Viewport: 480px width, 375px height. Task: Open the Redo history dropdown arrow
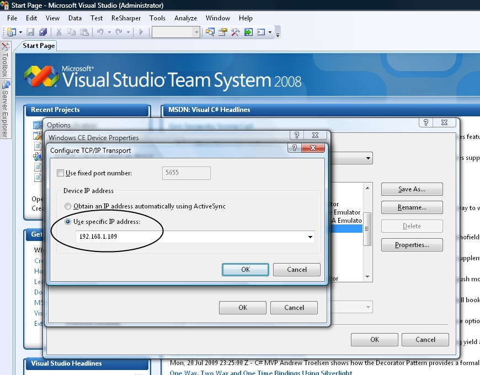(x=128, y=32)
